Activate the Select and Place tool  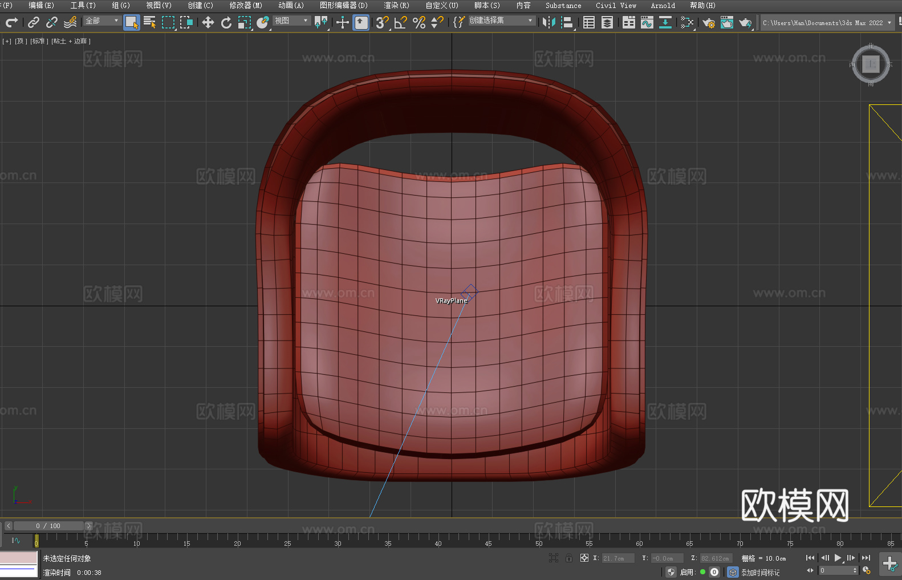263,22
